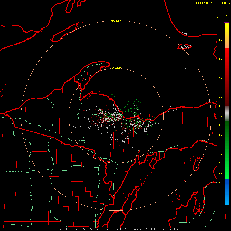Click the 50 NMI range ring label
The width and height of the screenshot is (231, 231).
pyautogui.click(x=116, y=68)
